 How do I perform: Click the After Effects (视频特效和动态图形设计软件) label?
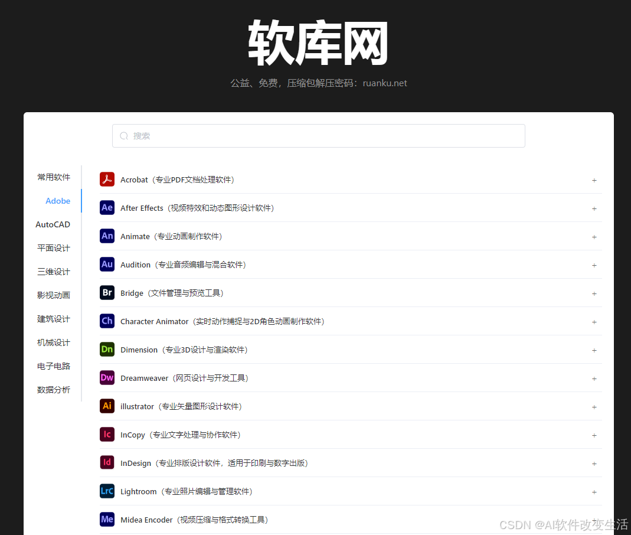pyautogui.click(x=197, y=208)
